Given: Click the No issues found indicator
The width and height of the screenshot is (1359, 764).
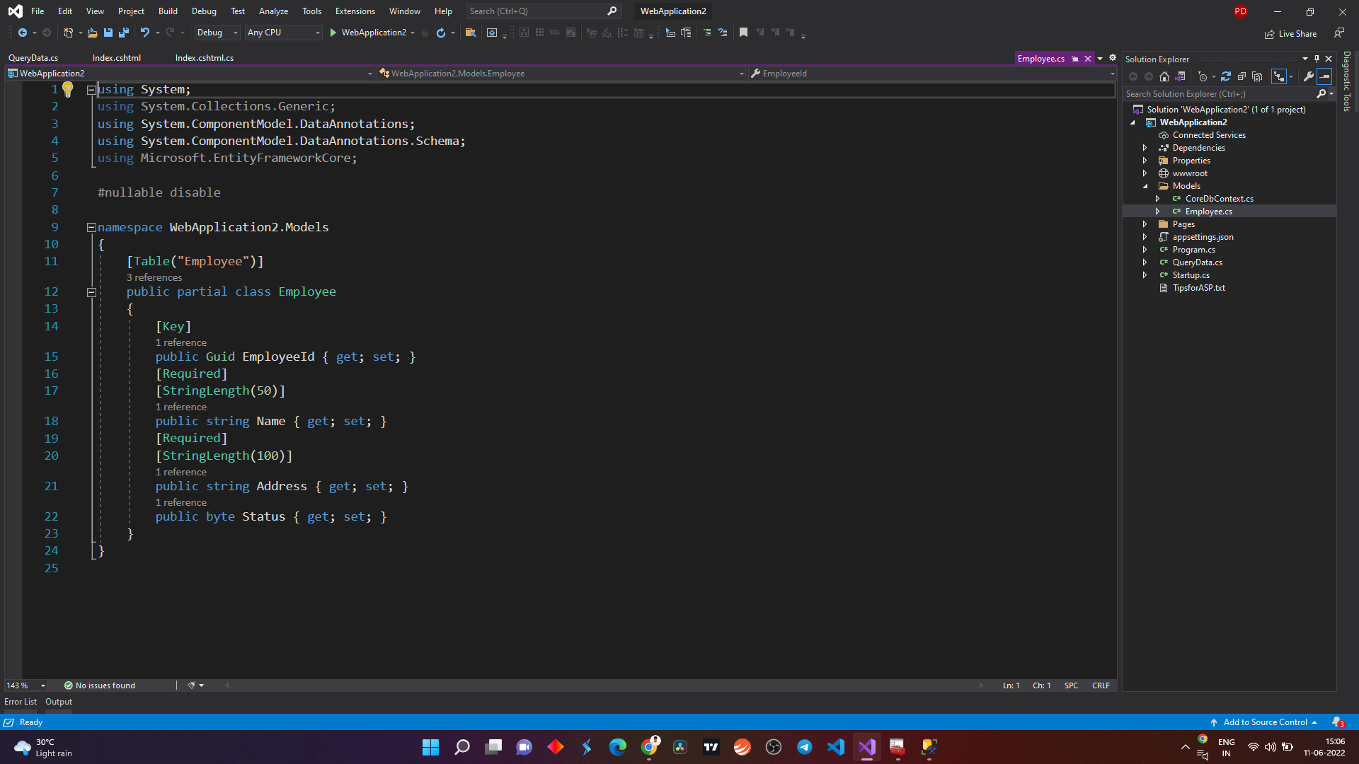Looking at the screenshot, I should pyautogui.click(x=99, y=685).
